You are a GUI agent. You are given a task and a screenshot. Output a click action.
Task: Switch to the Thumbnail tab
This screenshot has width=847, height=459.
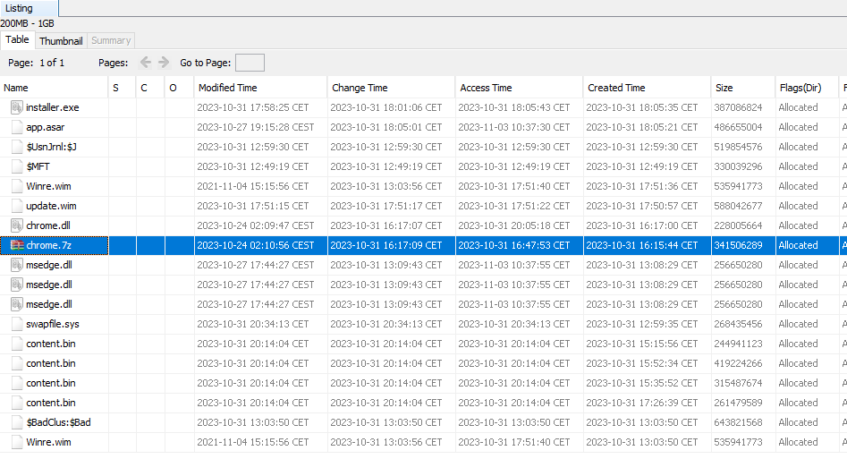(61, 40)
